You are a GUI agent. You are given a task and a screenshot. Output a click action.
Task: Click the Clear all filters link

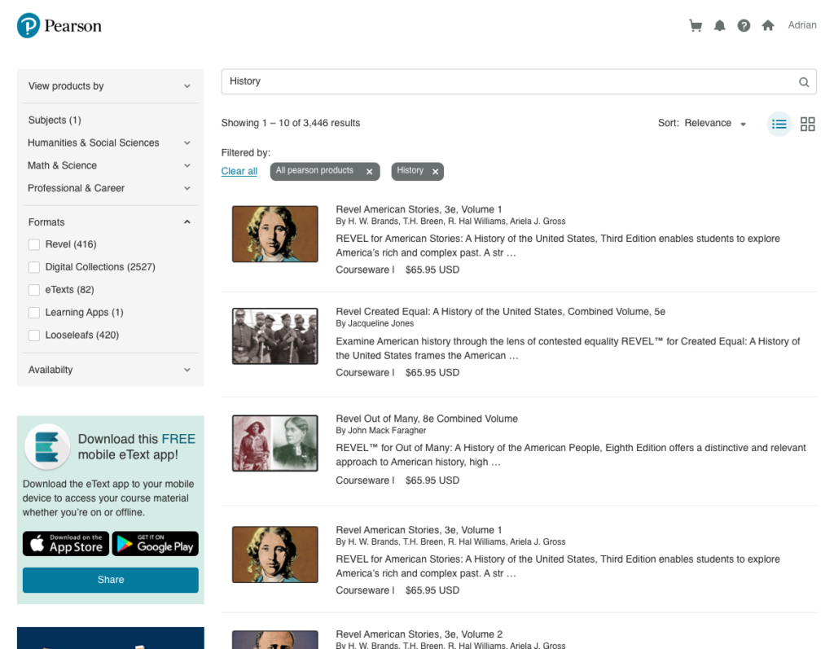pos(239,171)
